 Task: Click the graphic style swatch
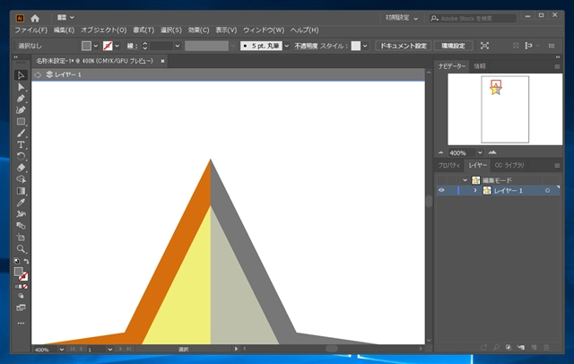(356, 46)
